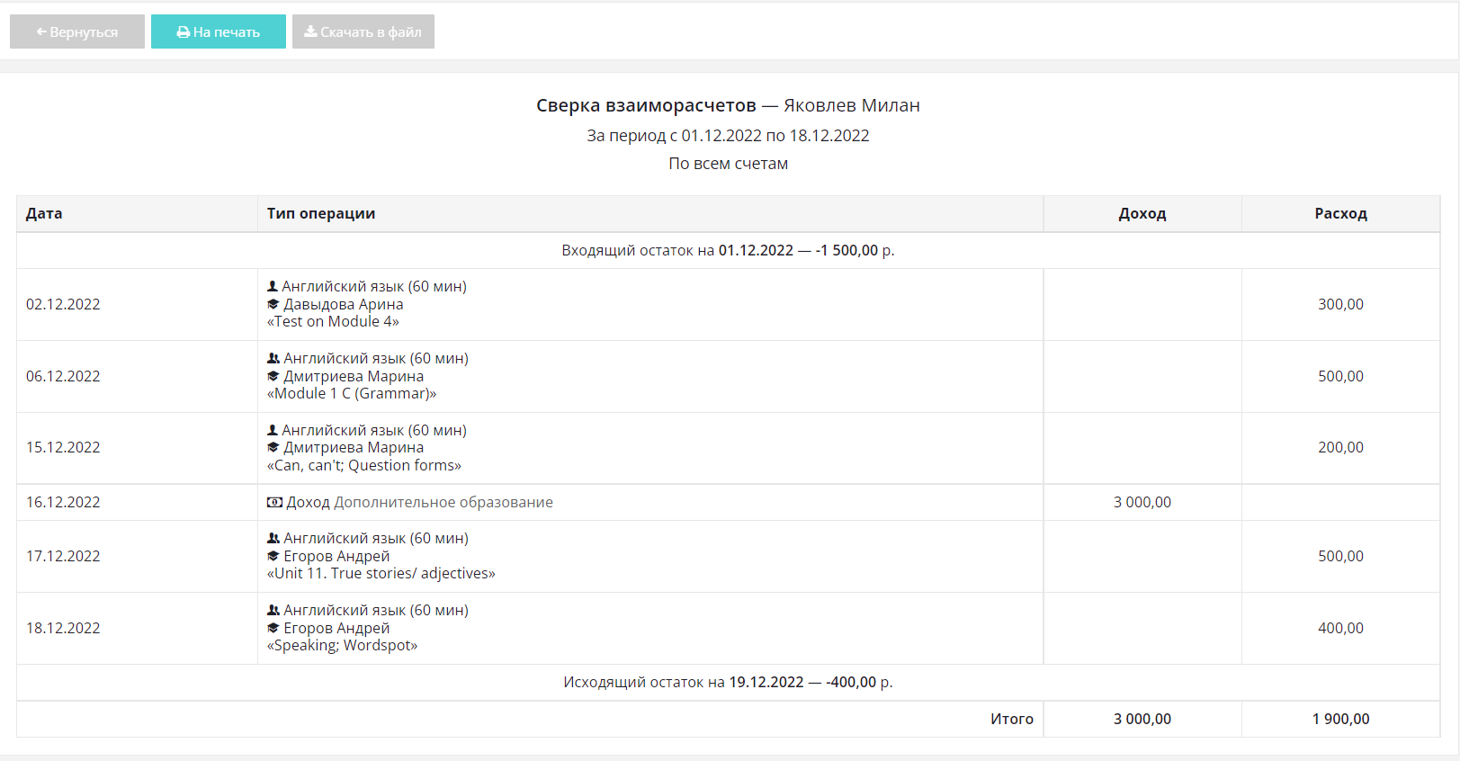Click the Доход column header
Image resolution: width=1460 pixels, height=761 pixels.
(x=1142, y=213)
